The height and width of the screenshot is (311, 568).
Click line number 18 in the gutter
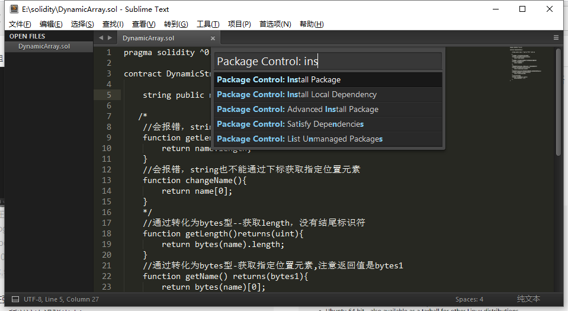(107, 233)
